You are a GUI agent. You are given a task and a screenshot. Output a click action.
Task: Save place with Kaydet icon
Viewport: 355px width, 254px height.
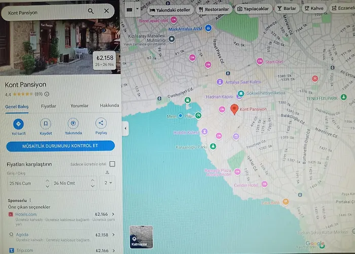[46, 123]
